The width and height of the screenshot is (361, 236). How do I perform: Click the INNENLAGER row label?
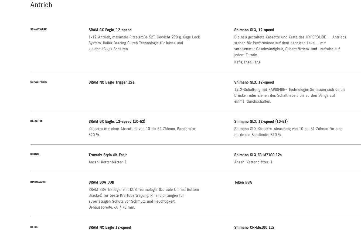coord(38,182)
